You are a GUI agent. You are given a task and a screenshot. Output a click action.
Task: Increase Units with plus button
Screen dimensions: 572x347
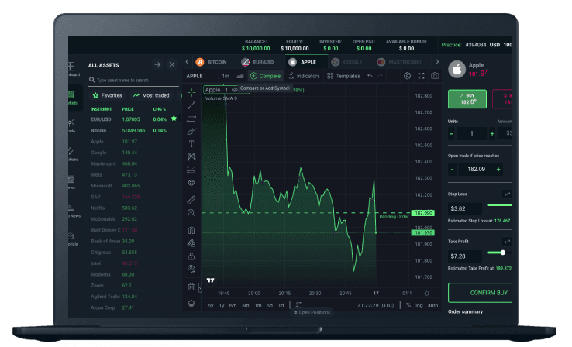pos(492,134)
